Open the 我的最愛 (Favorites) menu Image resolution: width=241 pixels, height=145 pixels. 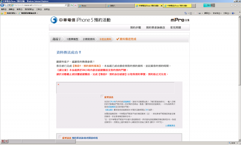coord(29,9)
